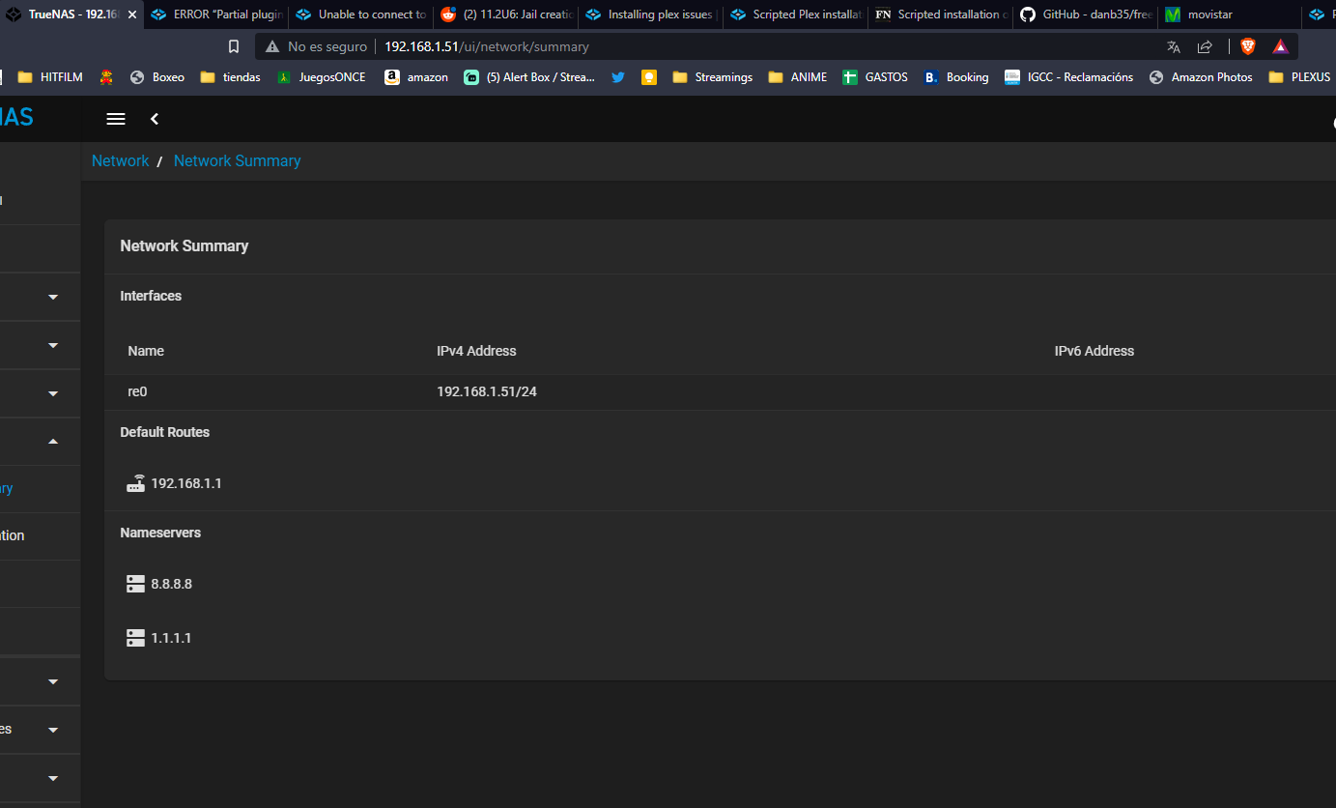
Task: Open the Brave Shields lion icon
Action: [1247, 46]
